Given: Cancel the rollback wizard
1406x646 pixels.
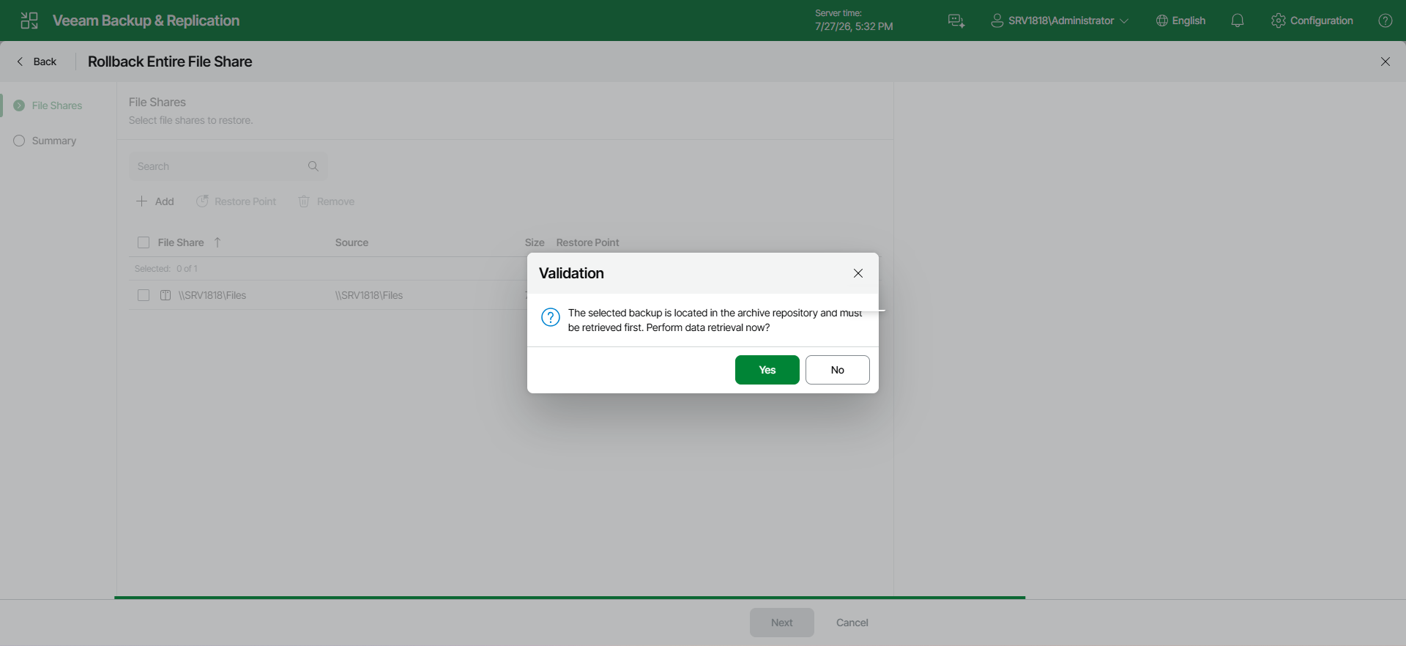Looking at the screenshot, I should click(x=852, y=623).
